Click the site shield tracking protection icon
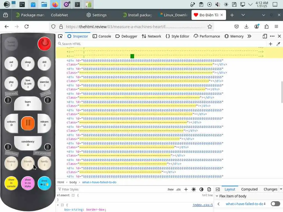283x212 pixels. 53,27
